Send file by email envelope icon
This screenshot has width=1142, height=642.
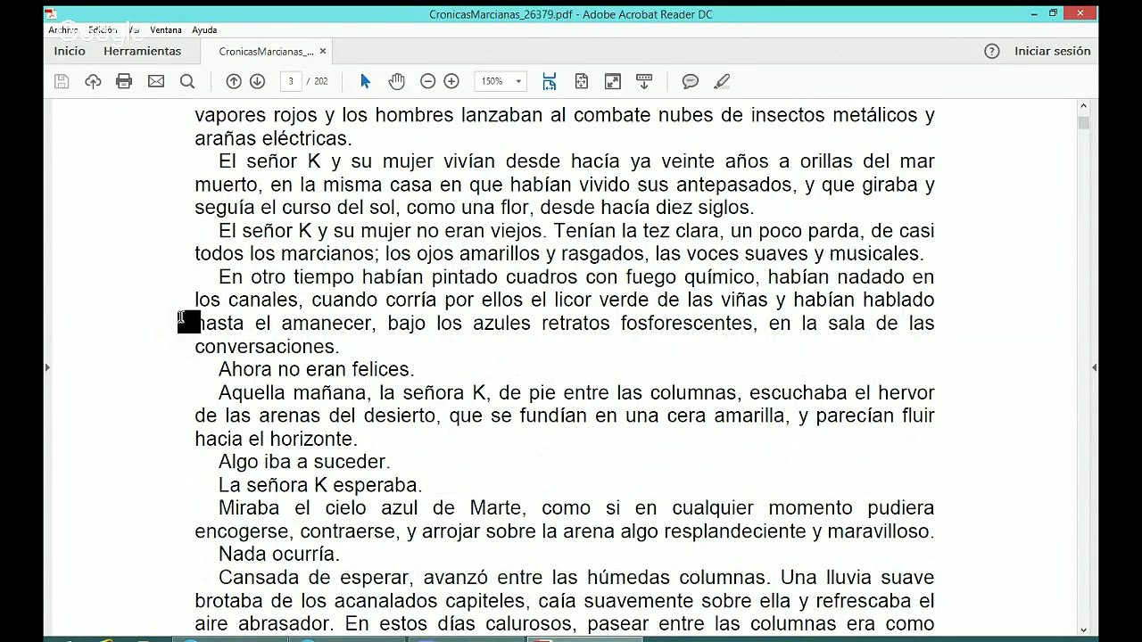pyautogui.click(x=156, y=81)
